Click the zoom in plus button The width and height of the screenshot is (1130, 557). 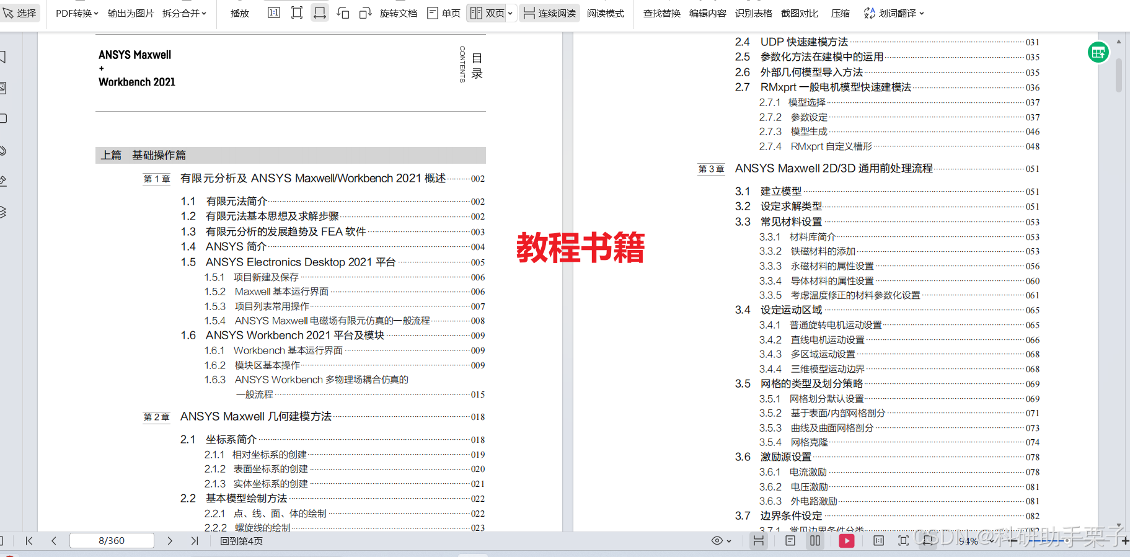(1124, 541)
